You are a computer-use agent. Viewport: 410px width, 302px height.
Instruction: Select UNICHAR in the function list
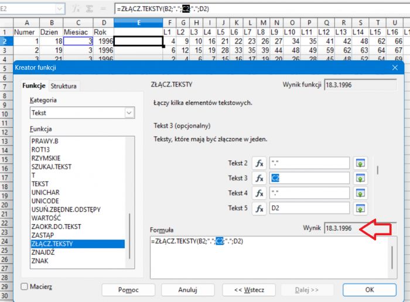[78, 193]
